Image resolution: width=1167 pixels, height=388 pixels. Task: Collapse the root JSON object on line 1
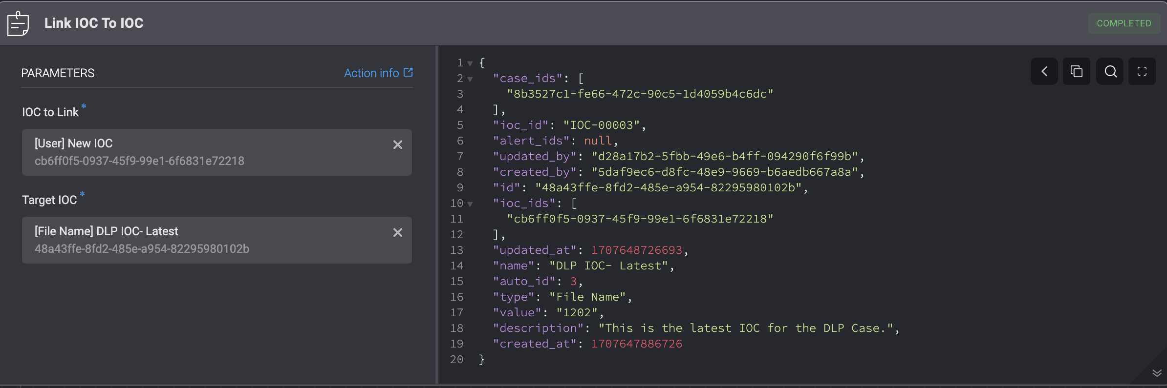[x=470, y=63]
